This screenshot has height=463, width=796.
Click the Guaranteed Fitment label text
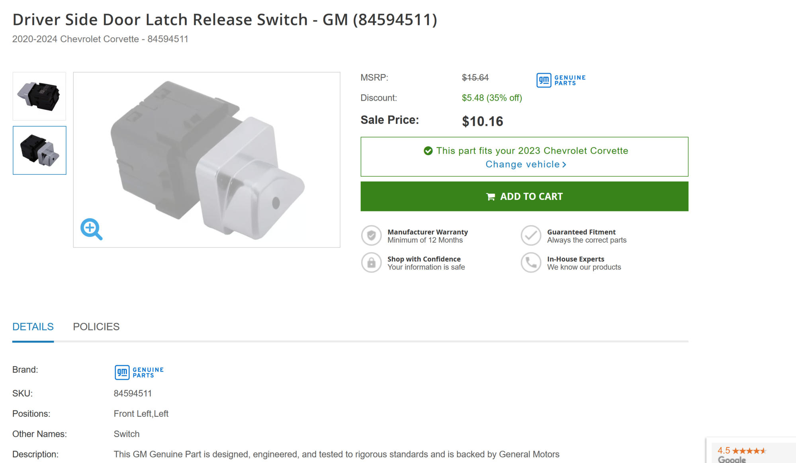[x=581, y=232]
